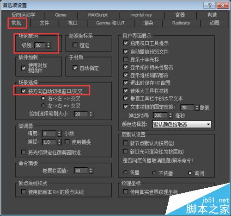Toggle 文本按钮的固定宽度 checkbox
The image size is (231, 216).
[126, 107]
